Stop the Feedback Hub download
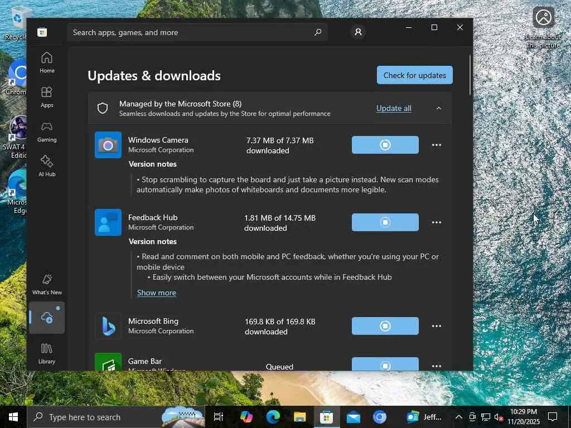 385,222
